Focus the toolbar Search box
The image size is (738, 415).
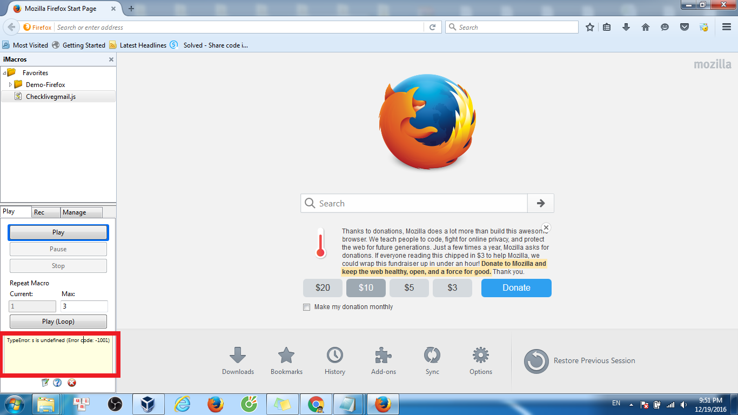click(x=512, y=27)
